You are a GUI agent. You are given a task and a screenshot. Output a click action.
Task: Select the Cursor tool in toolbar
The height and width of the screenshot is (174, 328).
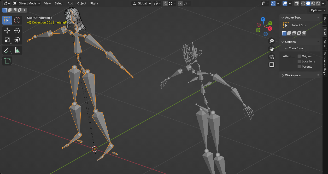17,20
